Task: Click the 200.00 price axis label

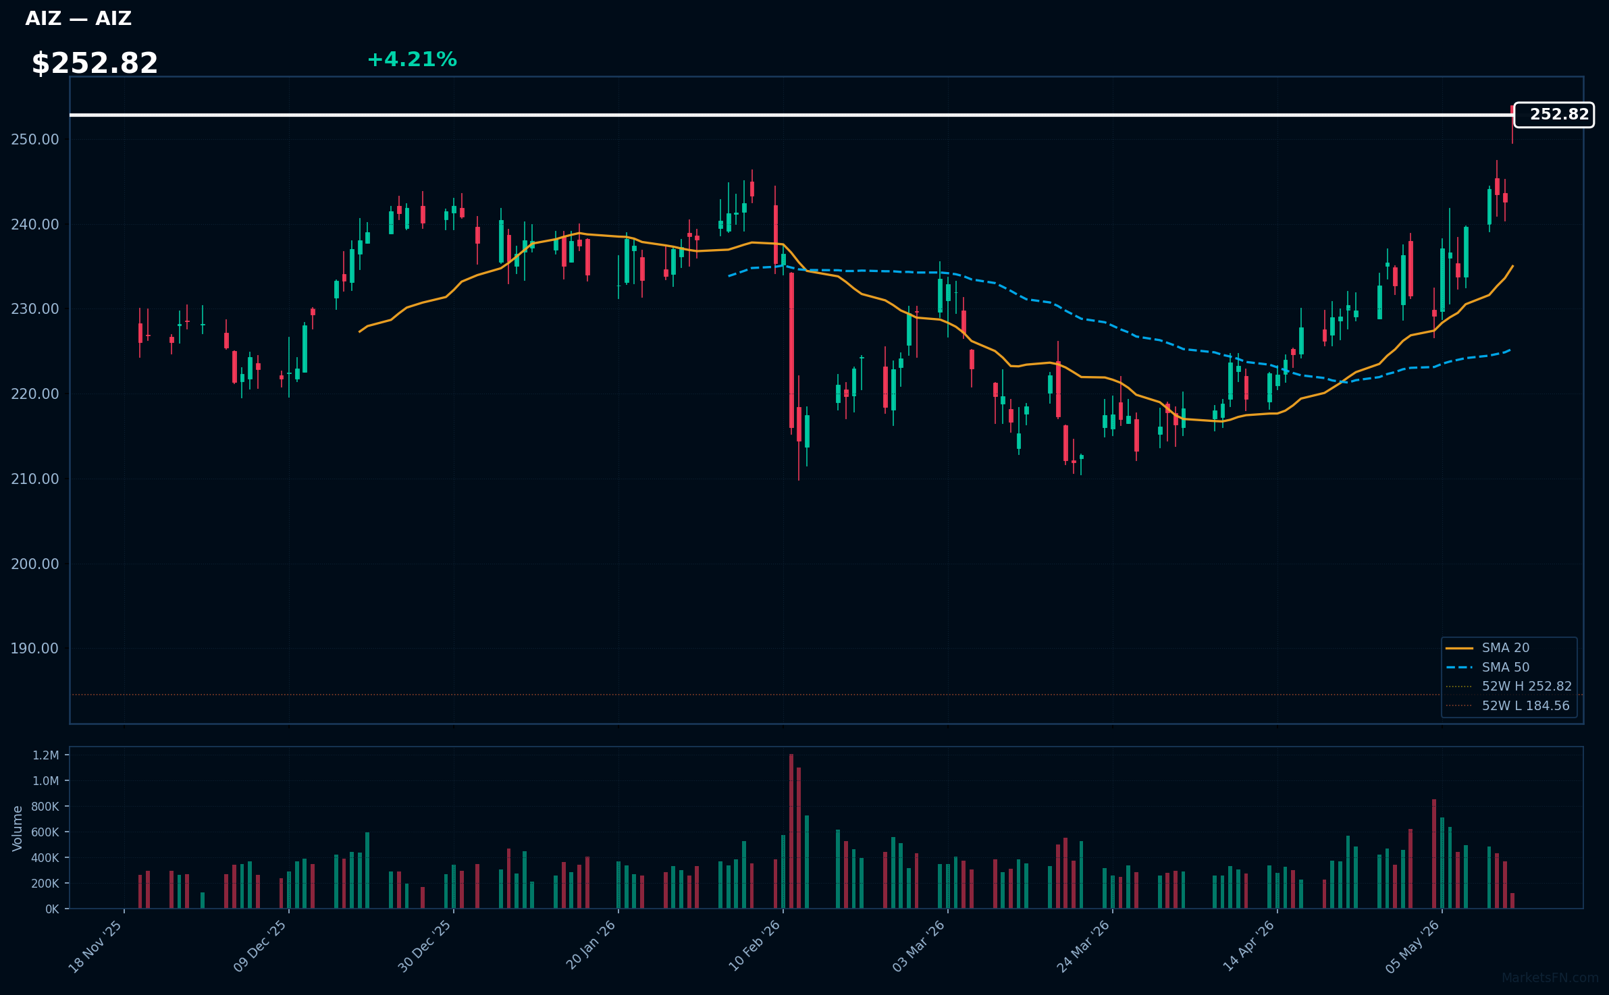Action: (x=35, y=564)
